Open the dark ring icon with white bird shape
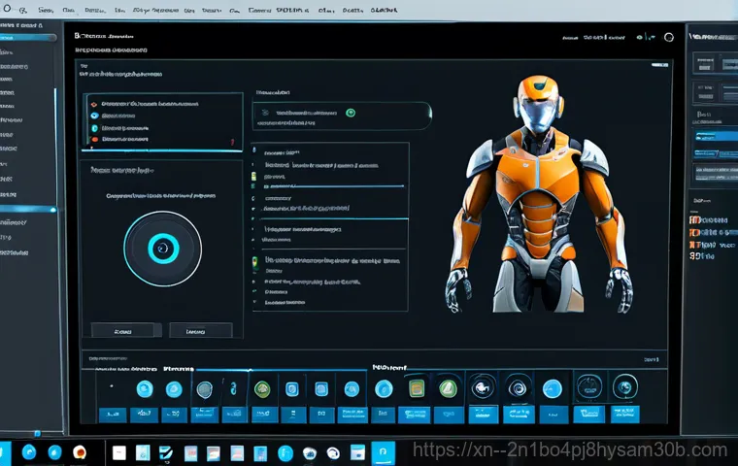This screenshot has height=466, width=738. click(483, 387)
